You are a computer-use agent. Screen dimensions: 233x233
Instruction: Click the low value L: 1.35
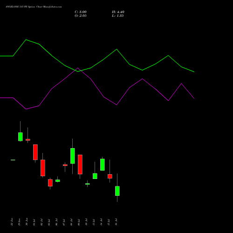click(x=117, y=16)
